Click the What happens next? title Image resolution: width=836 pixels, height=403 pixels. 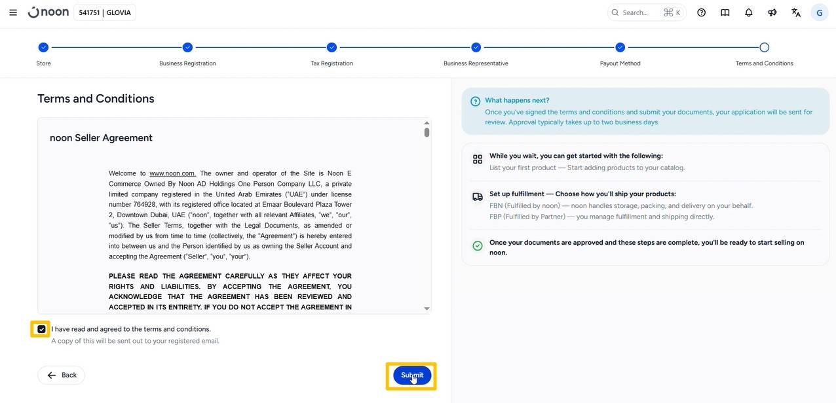(517, 100)
